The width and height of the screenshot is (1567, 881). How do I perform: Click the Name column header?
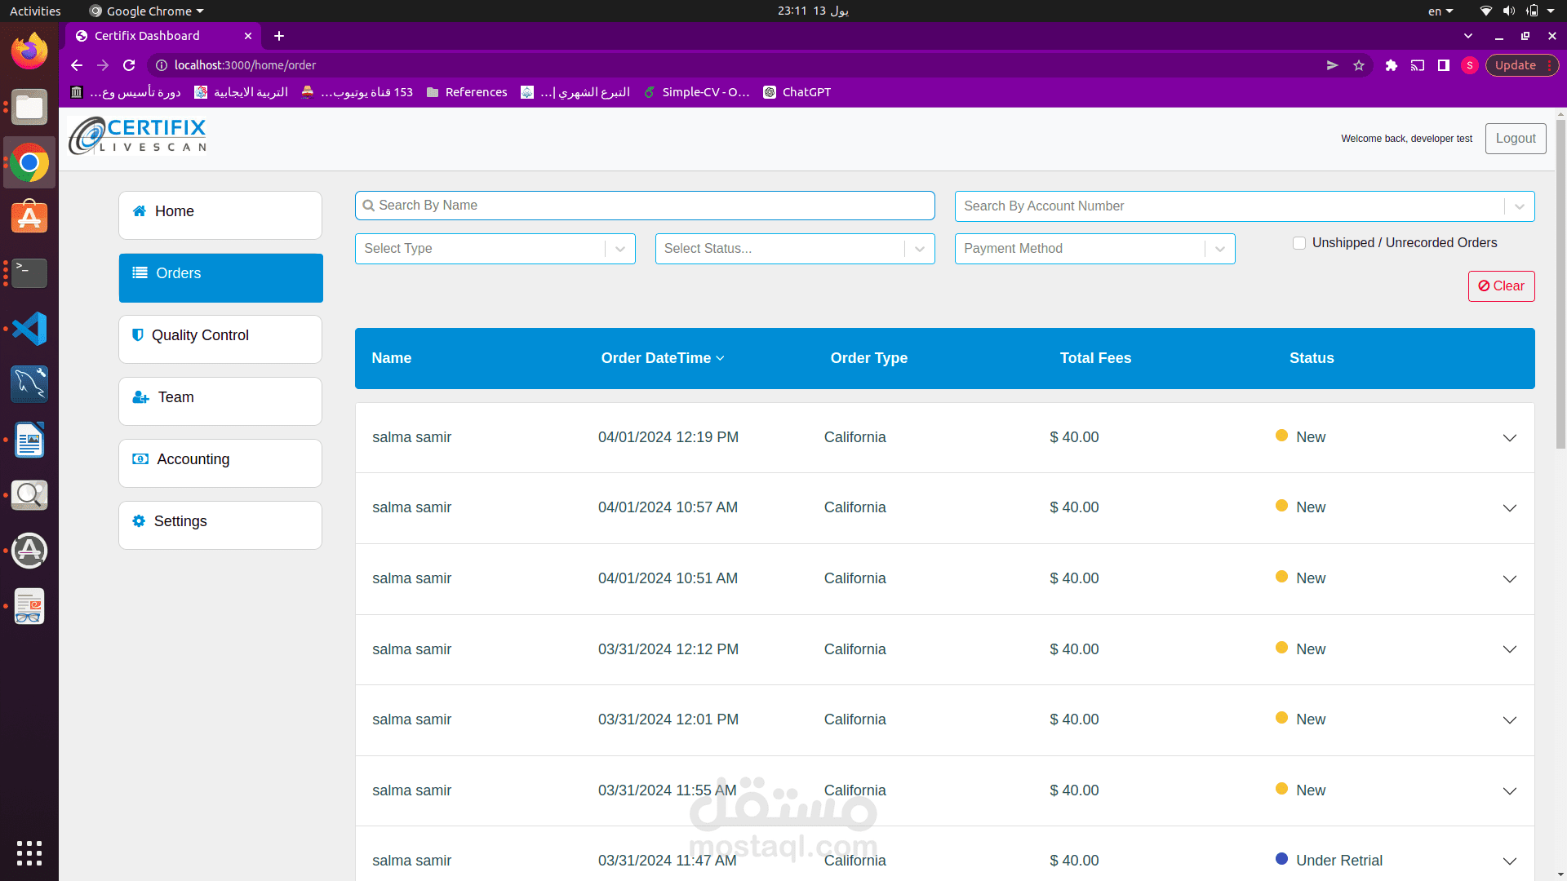click(x=392, y=358)
